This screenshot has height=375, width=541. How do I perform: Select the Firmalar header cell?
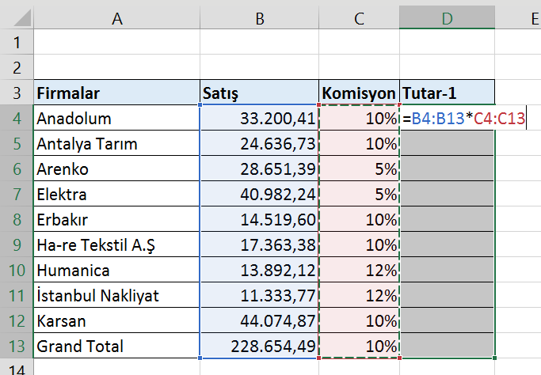(116, 93)
